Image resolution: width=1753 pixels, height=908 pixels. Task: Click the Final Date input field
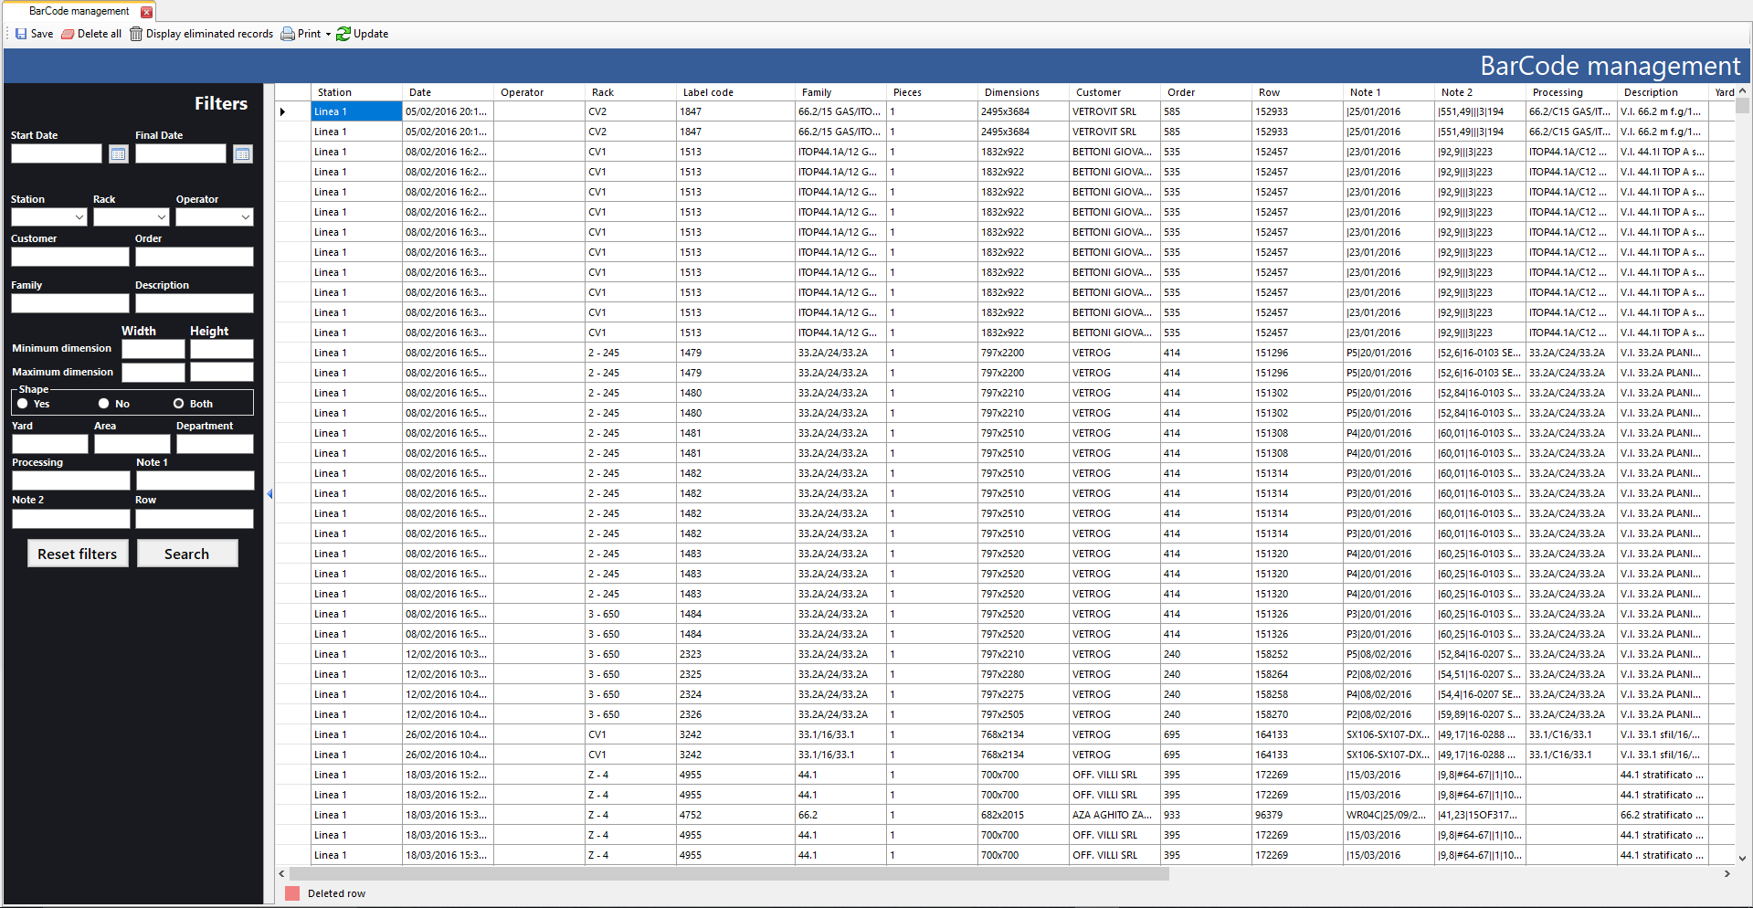point(181,153)
